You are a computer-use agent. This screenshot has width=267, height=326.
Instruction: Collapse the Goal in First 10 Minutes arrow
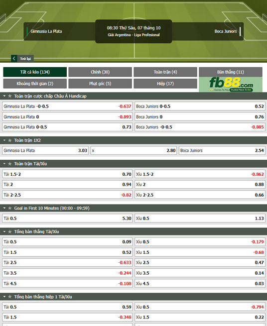pyautogui.click(x=4, y=208)
